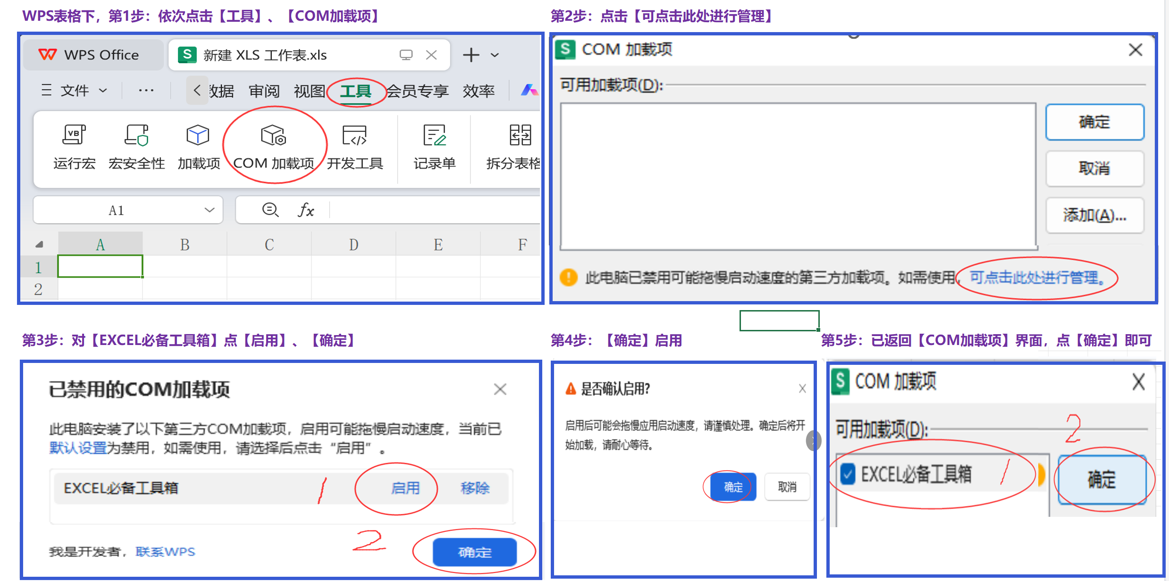This screenshot has height=581, width=1169.
Task: Click the fx insert function icon
Action: click(x=306, y=210)
